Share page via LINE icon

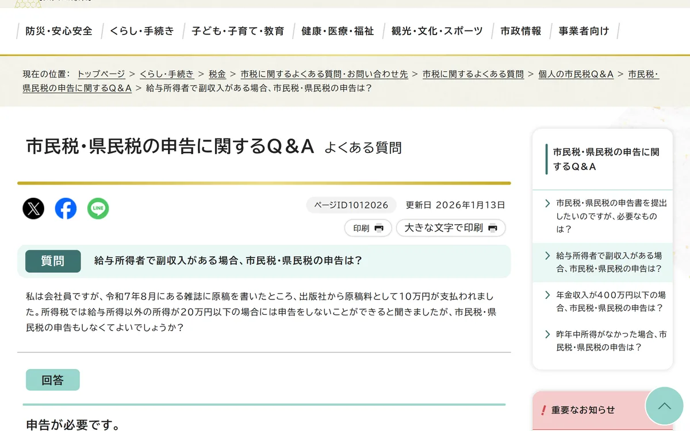(x=98, y=209)
